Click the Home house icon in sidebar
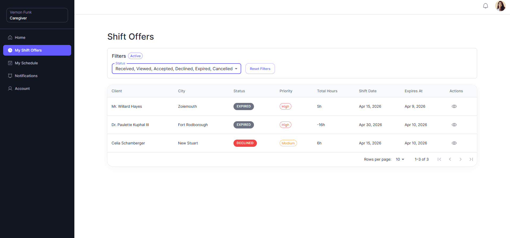 pos(10,37)
